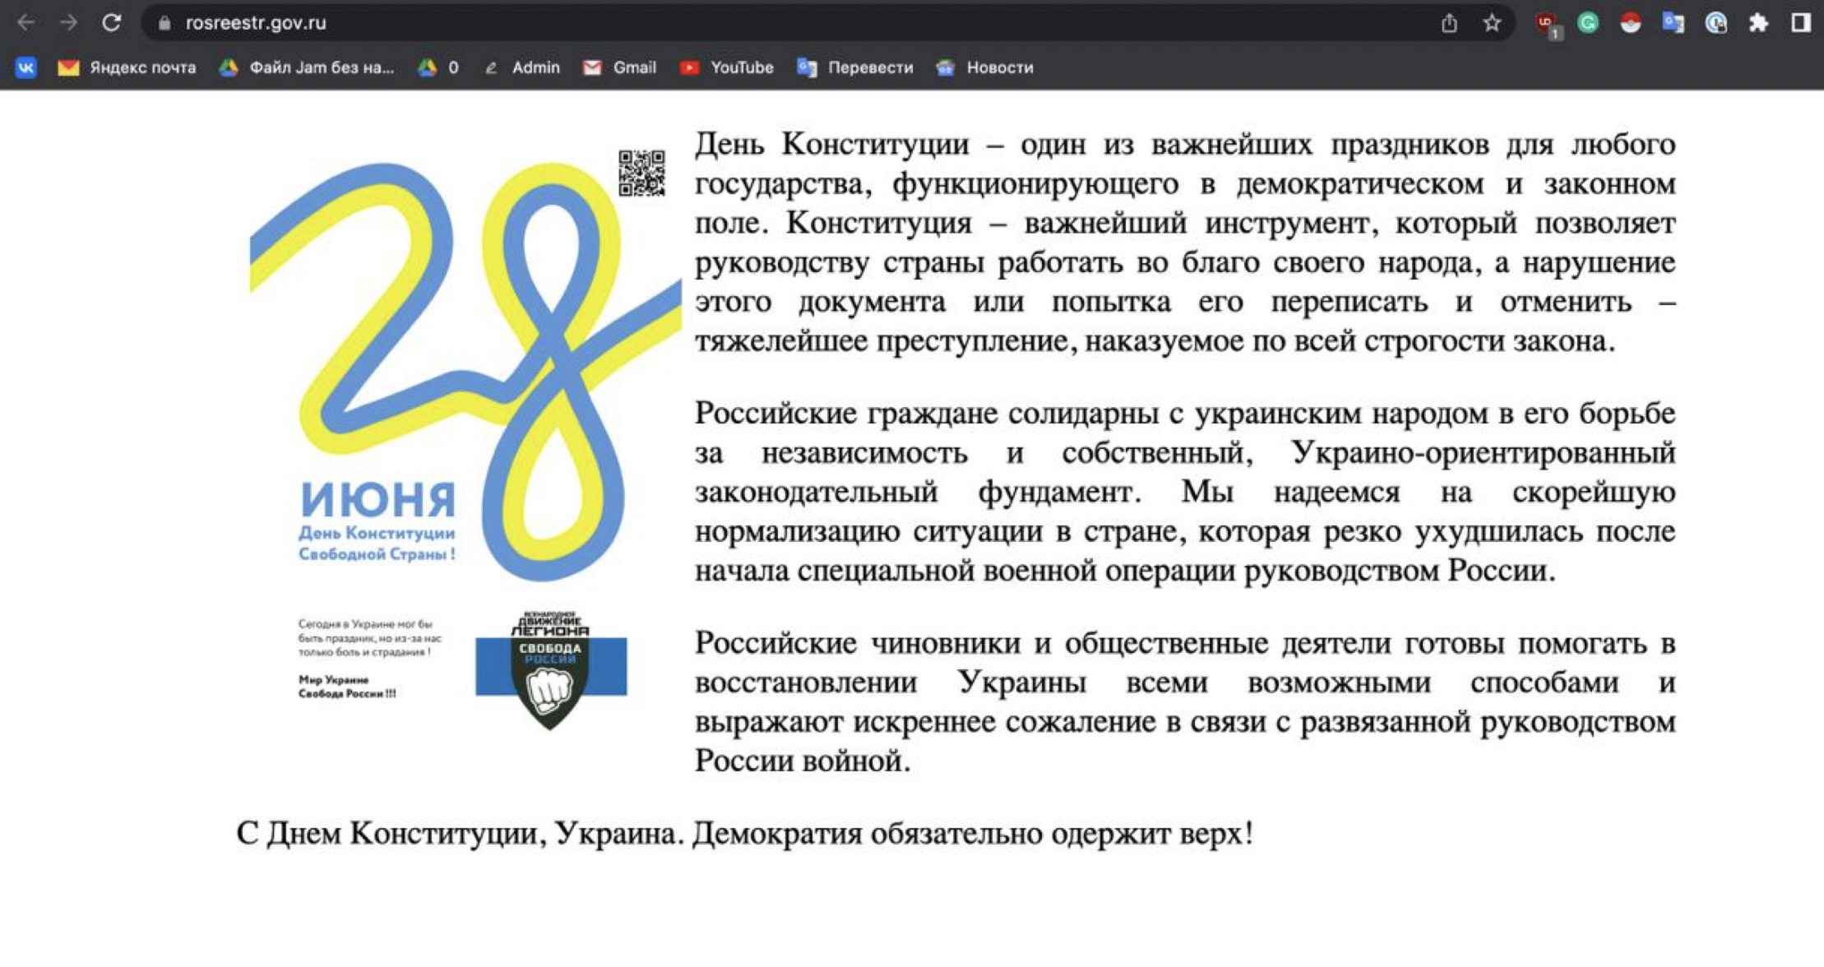Click the Pokeball extension icon
The height and width of the screenshot is (967, 1824).
pyautogui.click(x=1631, y=23)
